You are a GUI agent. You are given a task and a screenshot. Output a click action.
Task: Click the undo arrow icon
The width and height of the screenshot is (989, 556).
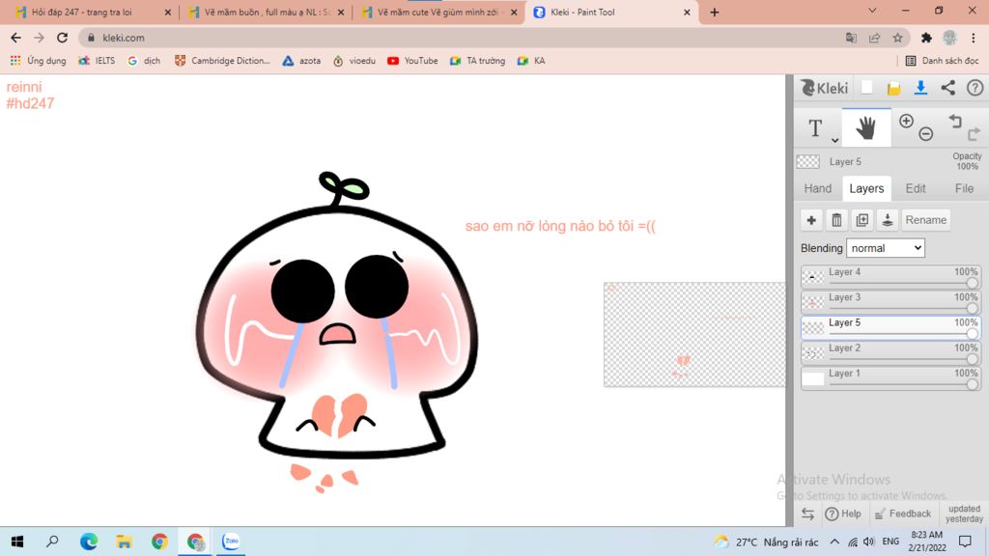(x=955, y=121)
